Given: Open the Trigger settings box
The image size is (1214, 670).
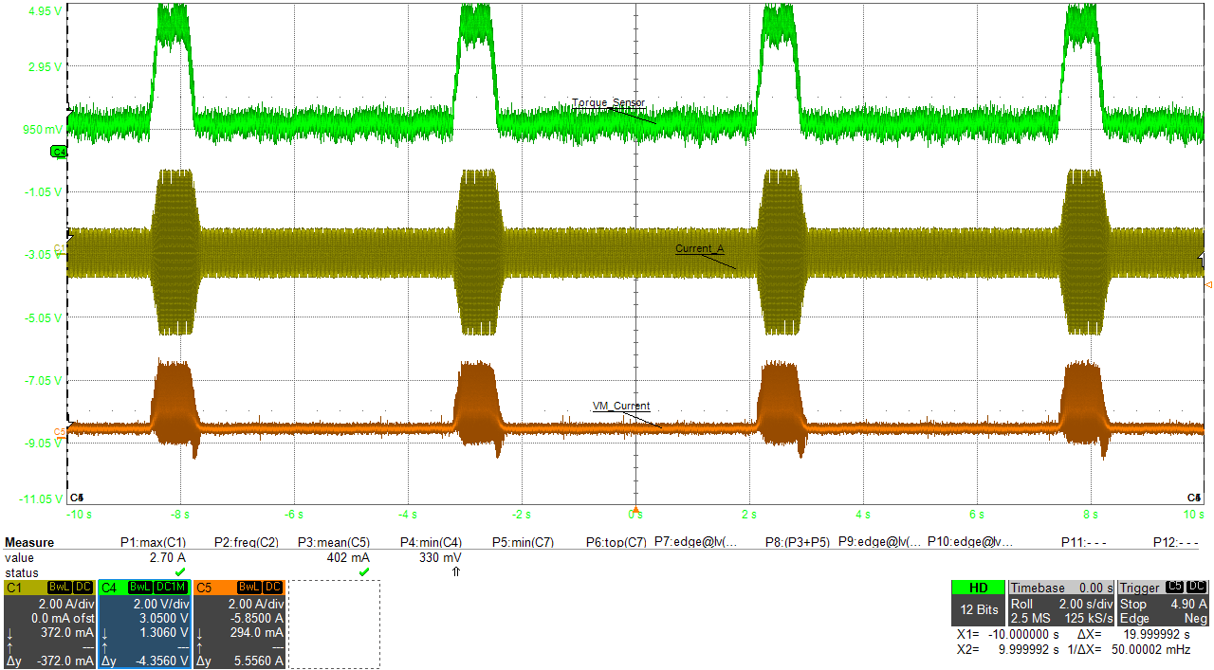Looking at the screenshot, I should point(1164,603).
